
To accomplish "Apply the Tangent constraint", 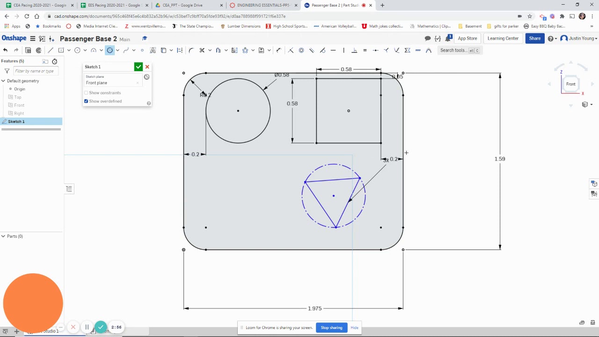I will point(322,50).
